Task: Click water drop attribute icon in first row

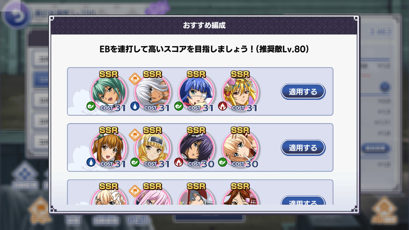Action: pos(135,106)
